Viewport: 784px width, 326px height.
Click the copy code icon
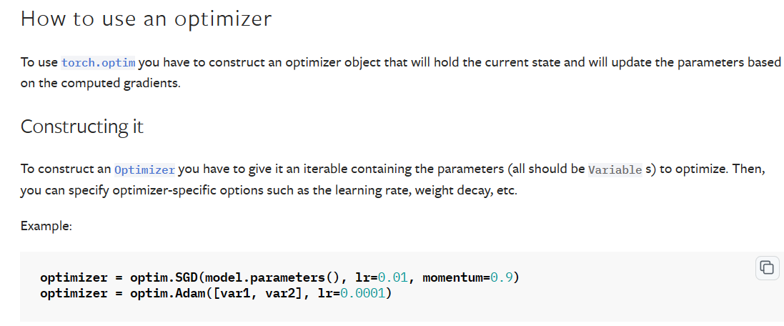765,267
